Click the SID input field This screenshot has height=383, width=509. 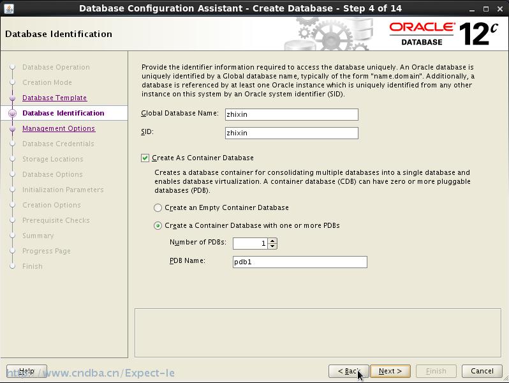click(291, 133)
